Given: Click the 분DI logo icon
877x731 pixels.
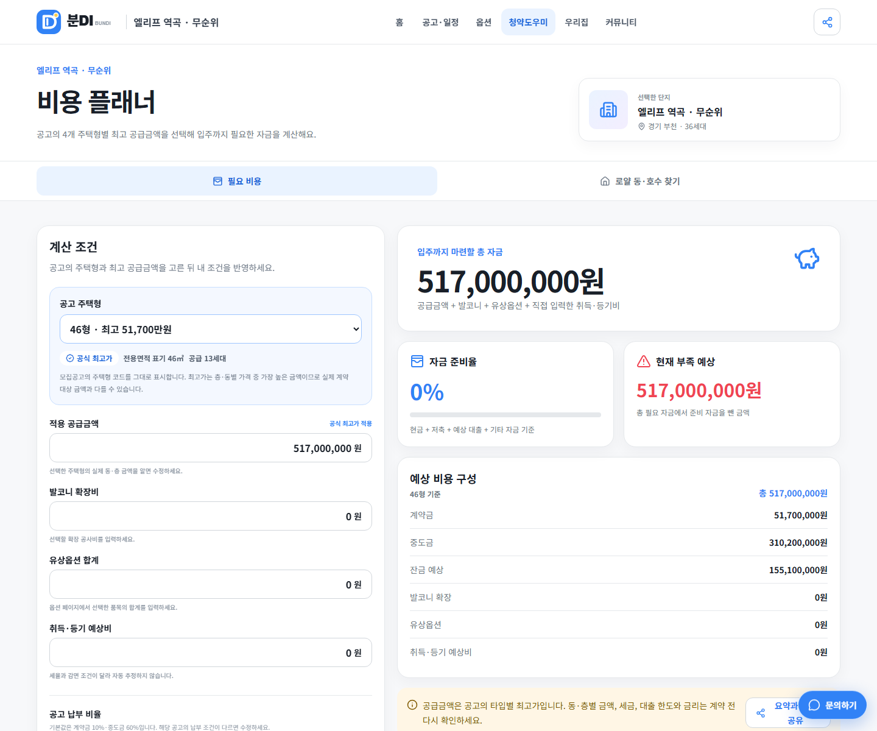Looking at the screenshot, I should coord(49,22).
